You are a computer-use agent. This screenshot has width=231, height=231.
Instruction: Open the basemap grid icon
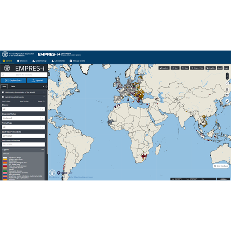(227, 89)
